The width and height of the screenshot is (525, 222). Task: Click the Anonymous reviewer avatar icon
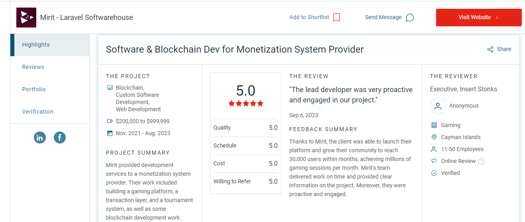tap(438, 106)
